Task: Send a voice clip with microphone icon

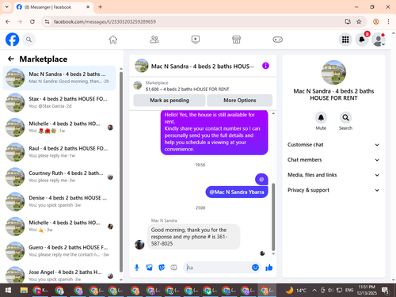Action: 137,268
